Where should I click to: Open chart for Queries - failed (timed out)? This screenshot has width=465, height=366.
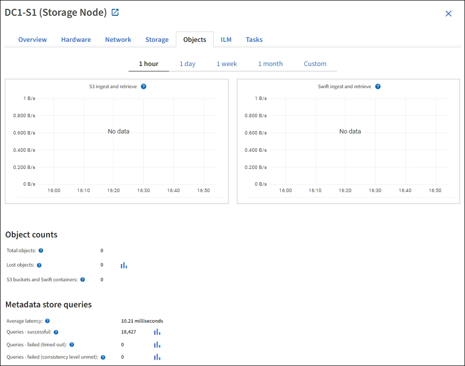pos(157,345)
